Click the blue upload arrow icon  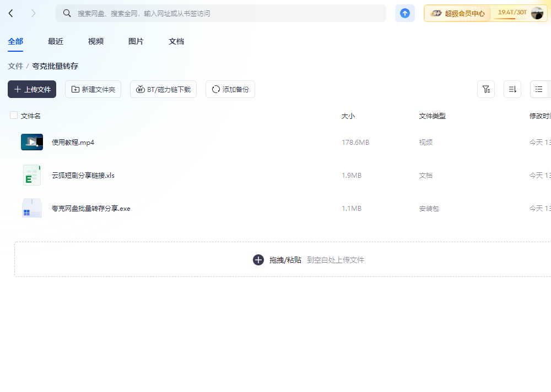pos(404,13)
